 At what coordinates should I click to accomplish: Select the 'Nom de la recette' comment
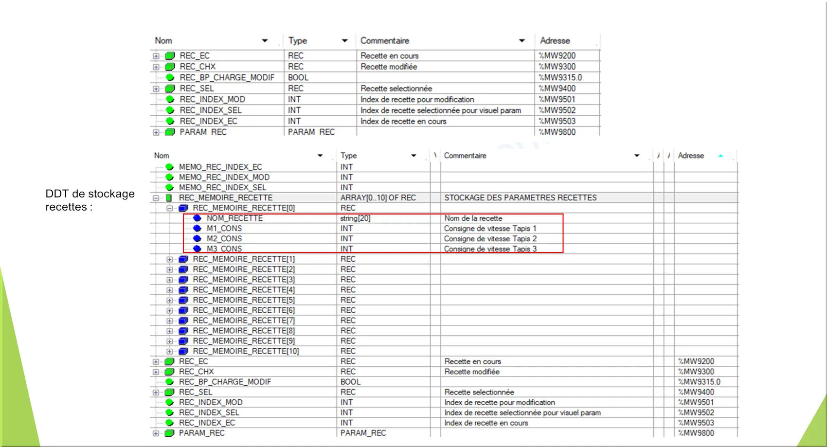click(473, 218)
